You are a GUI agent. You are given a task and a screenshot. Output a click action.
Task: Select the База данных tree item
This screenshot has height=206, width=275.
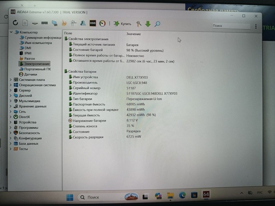[x=26, y=143]
